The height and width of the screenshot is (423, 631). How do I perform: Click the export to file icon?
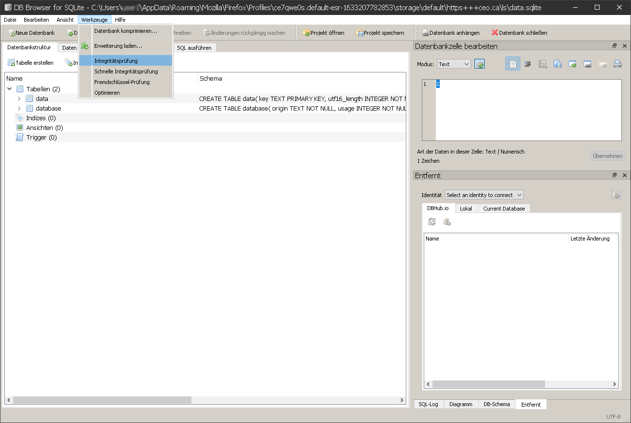[573, 64]
